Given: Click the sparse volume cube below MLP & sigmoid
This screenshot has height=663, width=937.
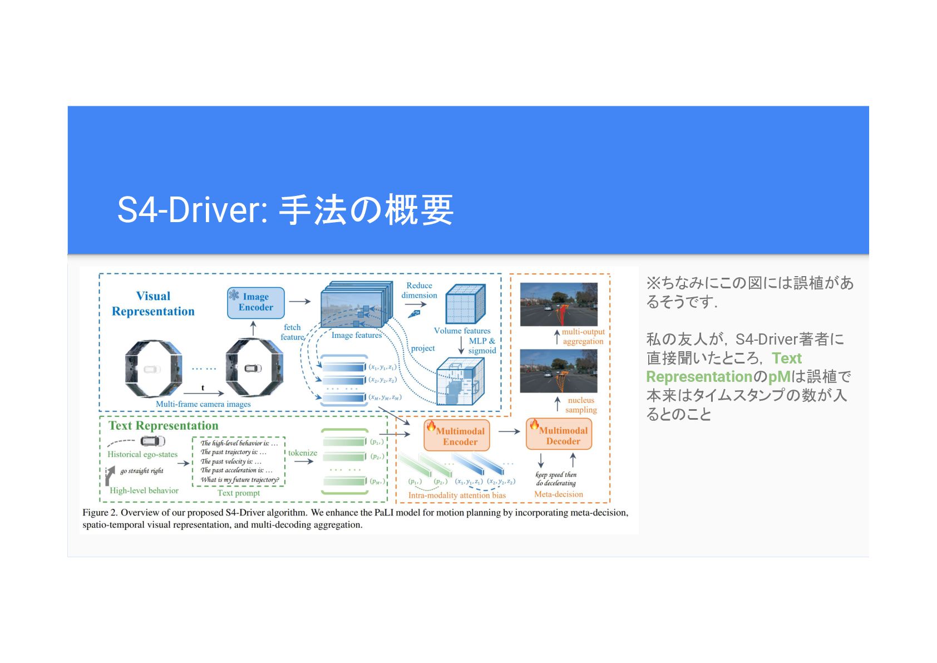Looking at the screenshot, I should (460, 381).
